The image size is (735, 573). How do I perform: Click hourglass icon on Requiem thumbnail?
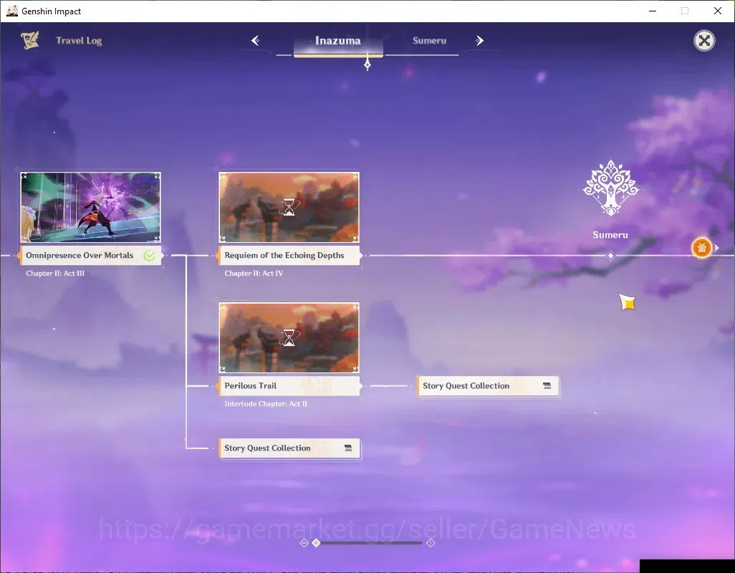(289, 207)
